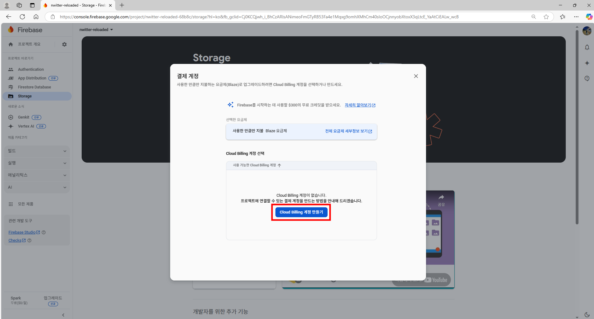Click the YouTube logo on video
Image resolution: width=594 pixels, height=319 pixels.
(x=437, y=280)
